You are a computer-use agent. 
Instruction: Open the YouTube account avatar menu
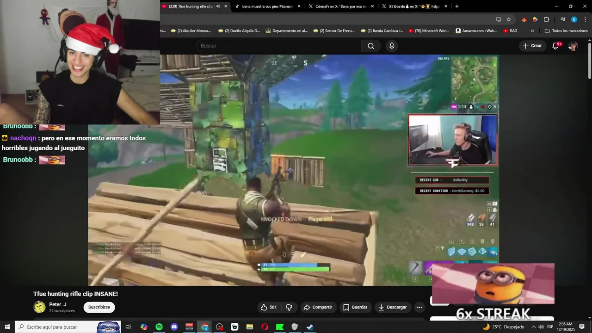click(x=573, y=46)
